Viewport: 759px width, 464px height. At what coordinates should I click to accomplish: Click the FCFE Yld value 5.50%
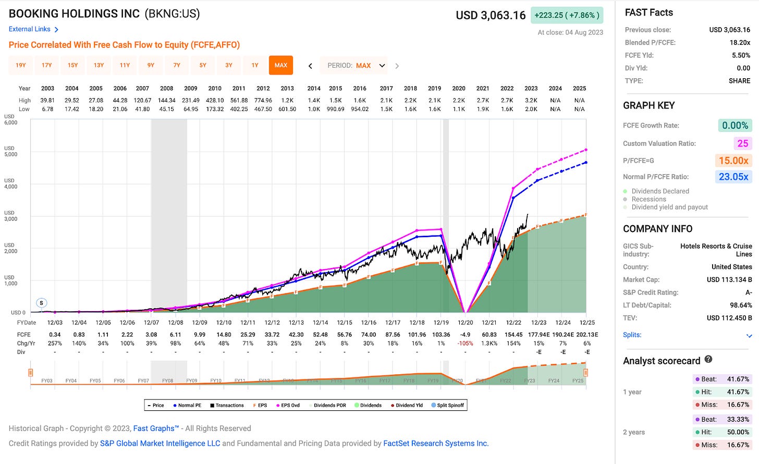coord(741,55)
